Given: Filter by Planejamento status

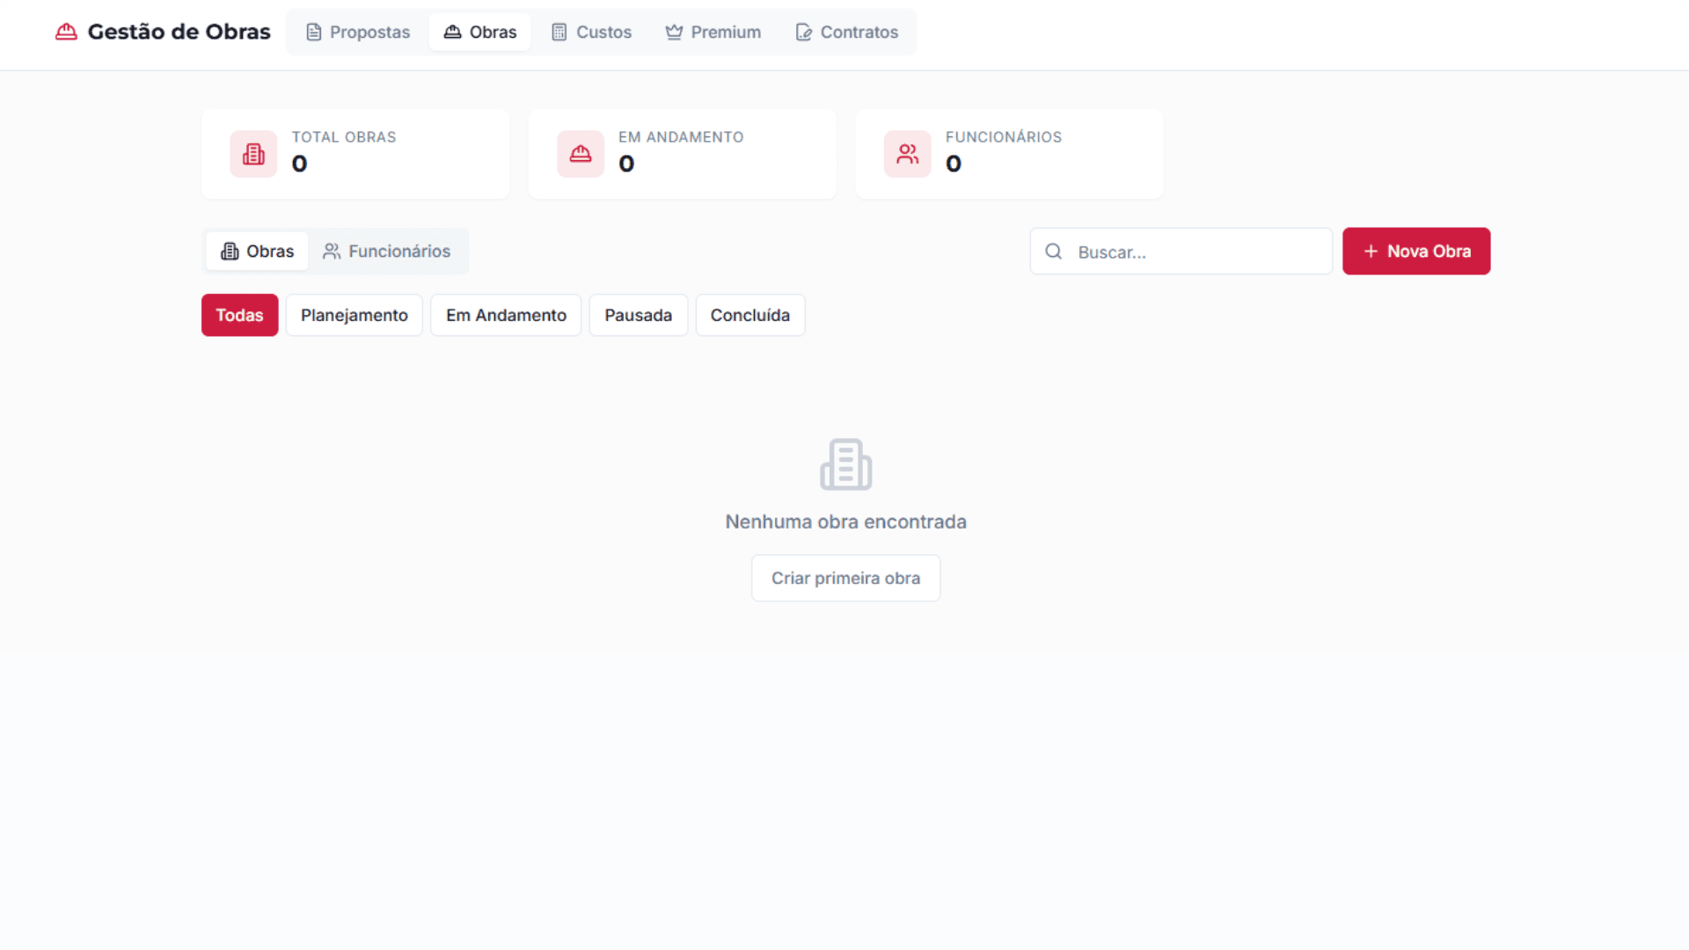Looking at the screenshot, I should 355,315.
